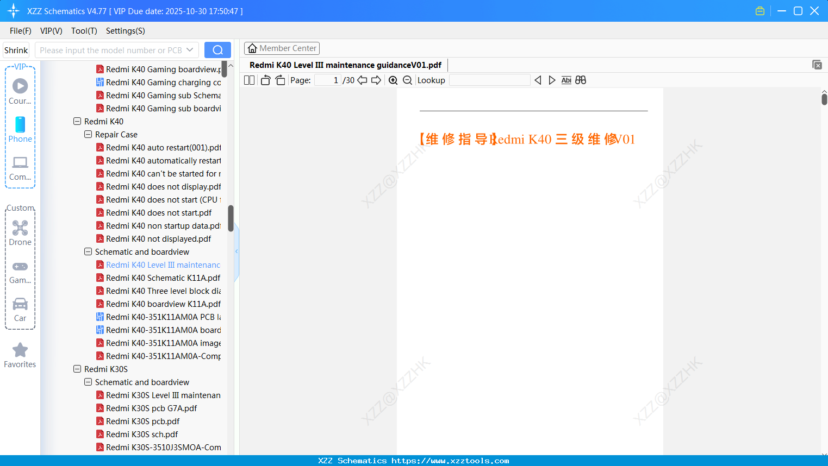Open the Tool menu
Image resolution: width=828 pixels, height=466 pixels.
pyautogui.click(x=84, y=31)
